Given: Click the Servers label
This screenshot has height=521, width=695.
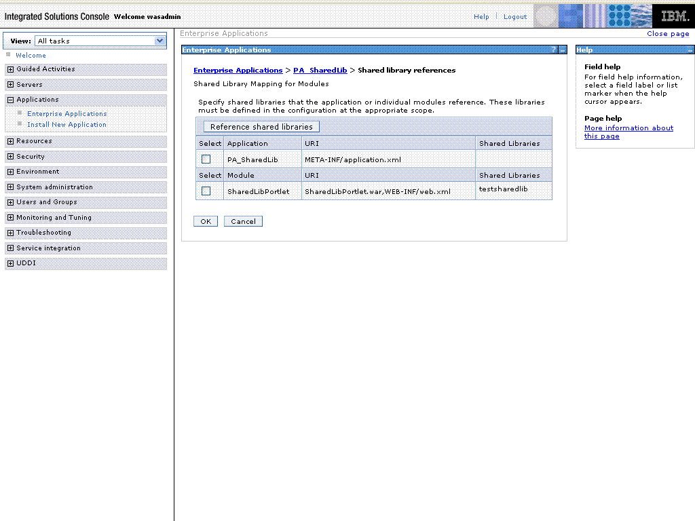Looking at the screenshot, I should pos(29,85).
